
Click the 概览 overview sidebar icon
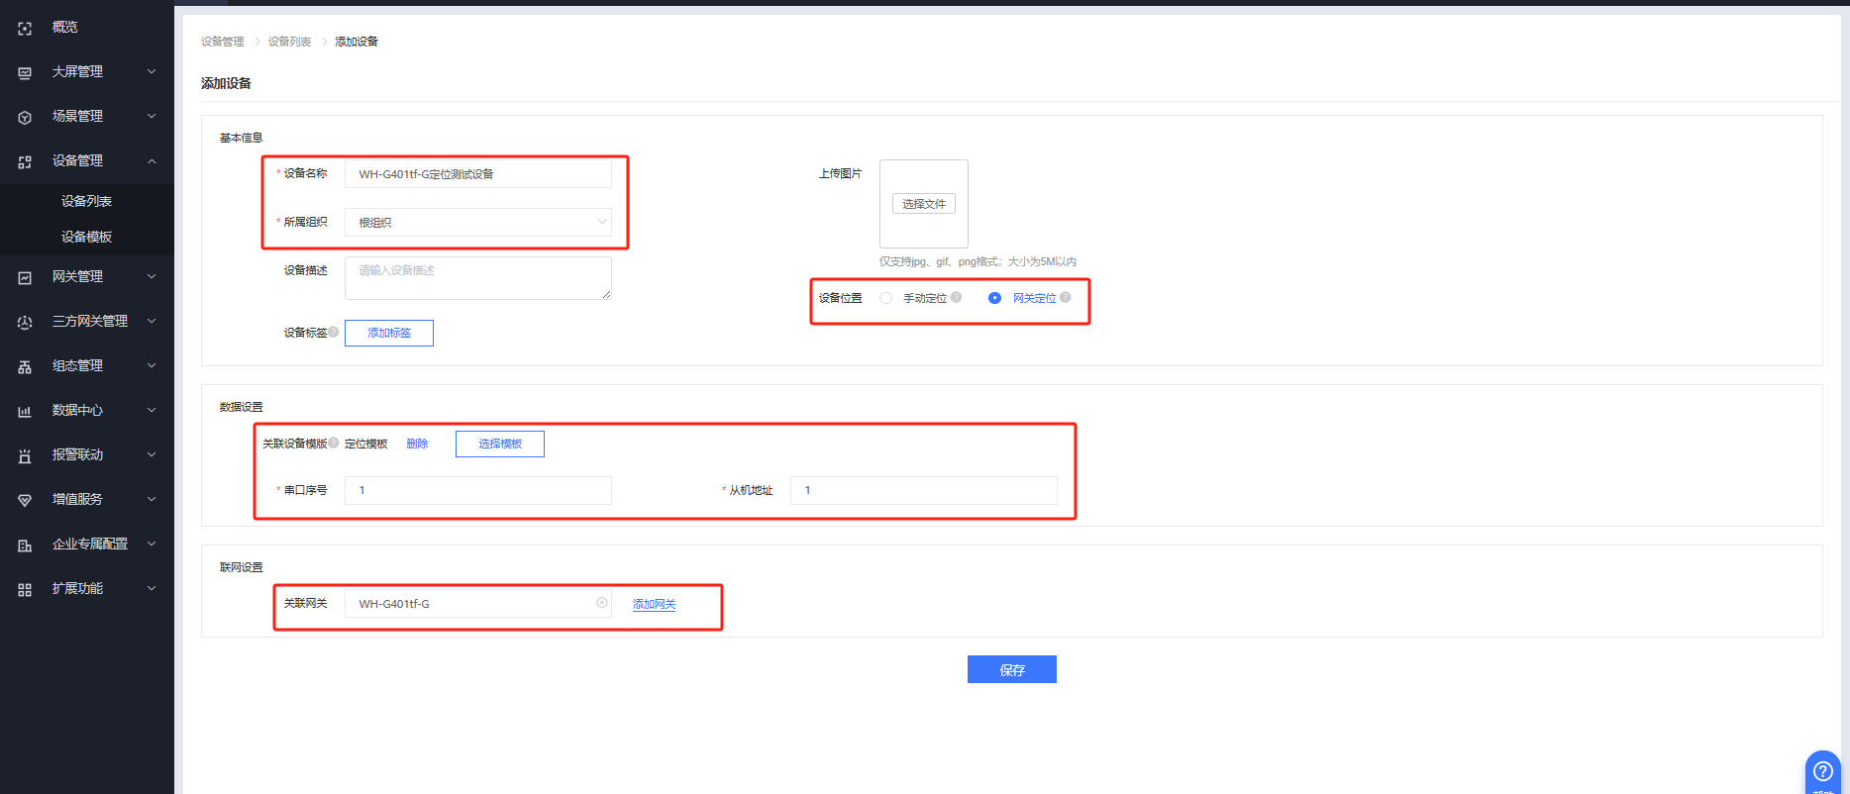tap(25, 29)
